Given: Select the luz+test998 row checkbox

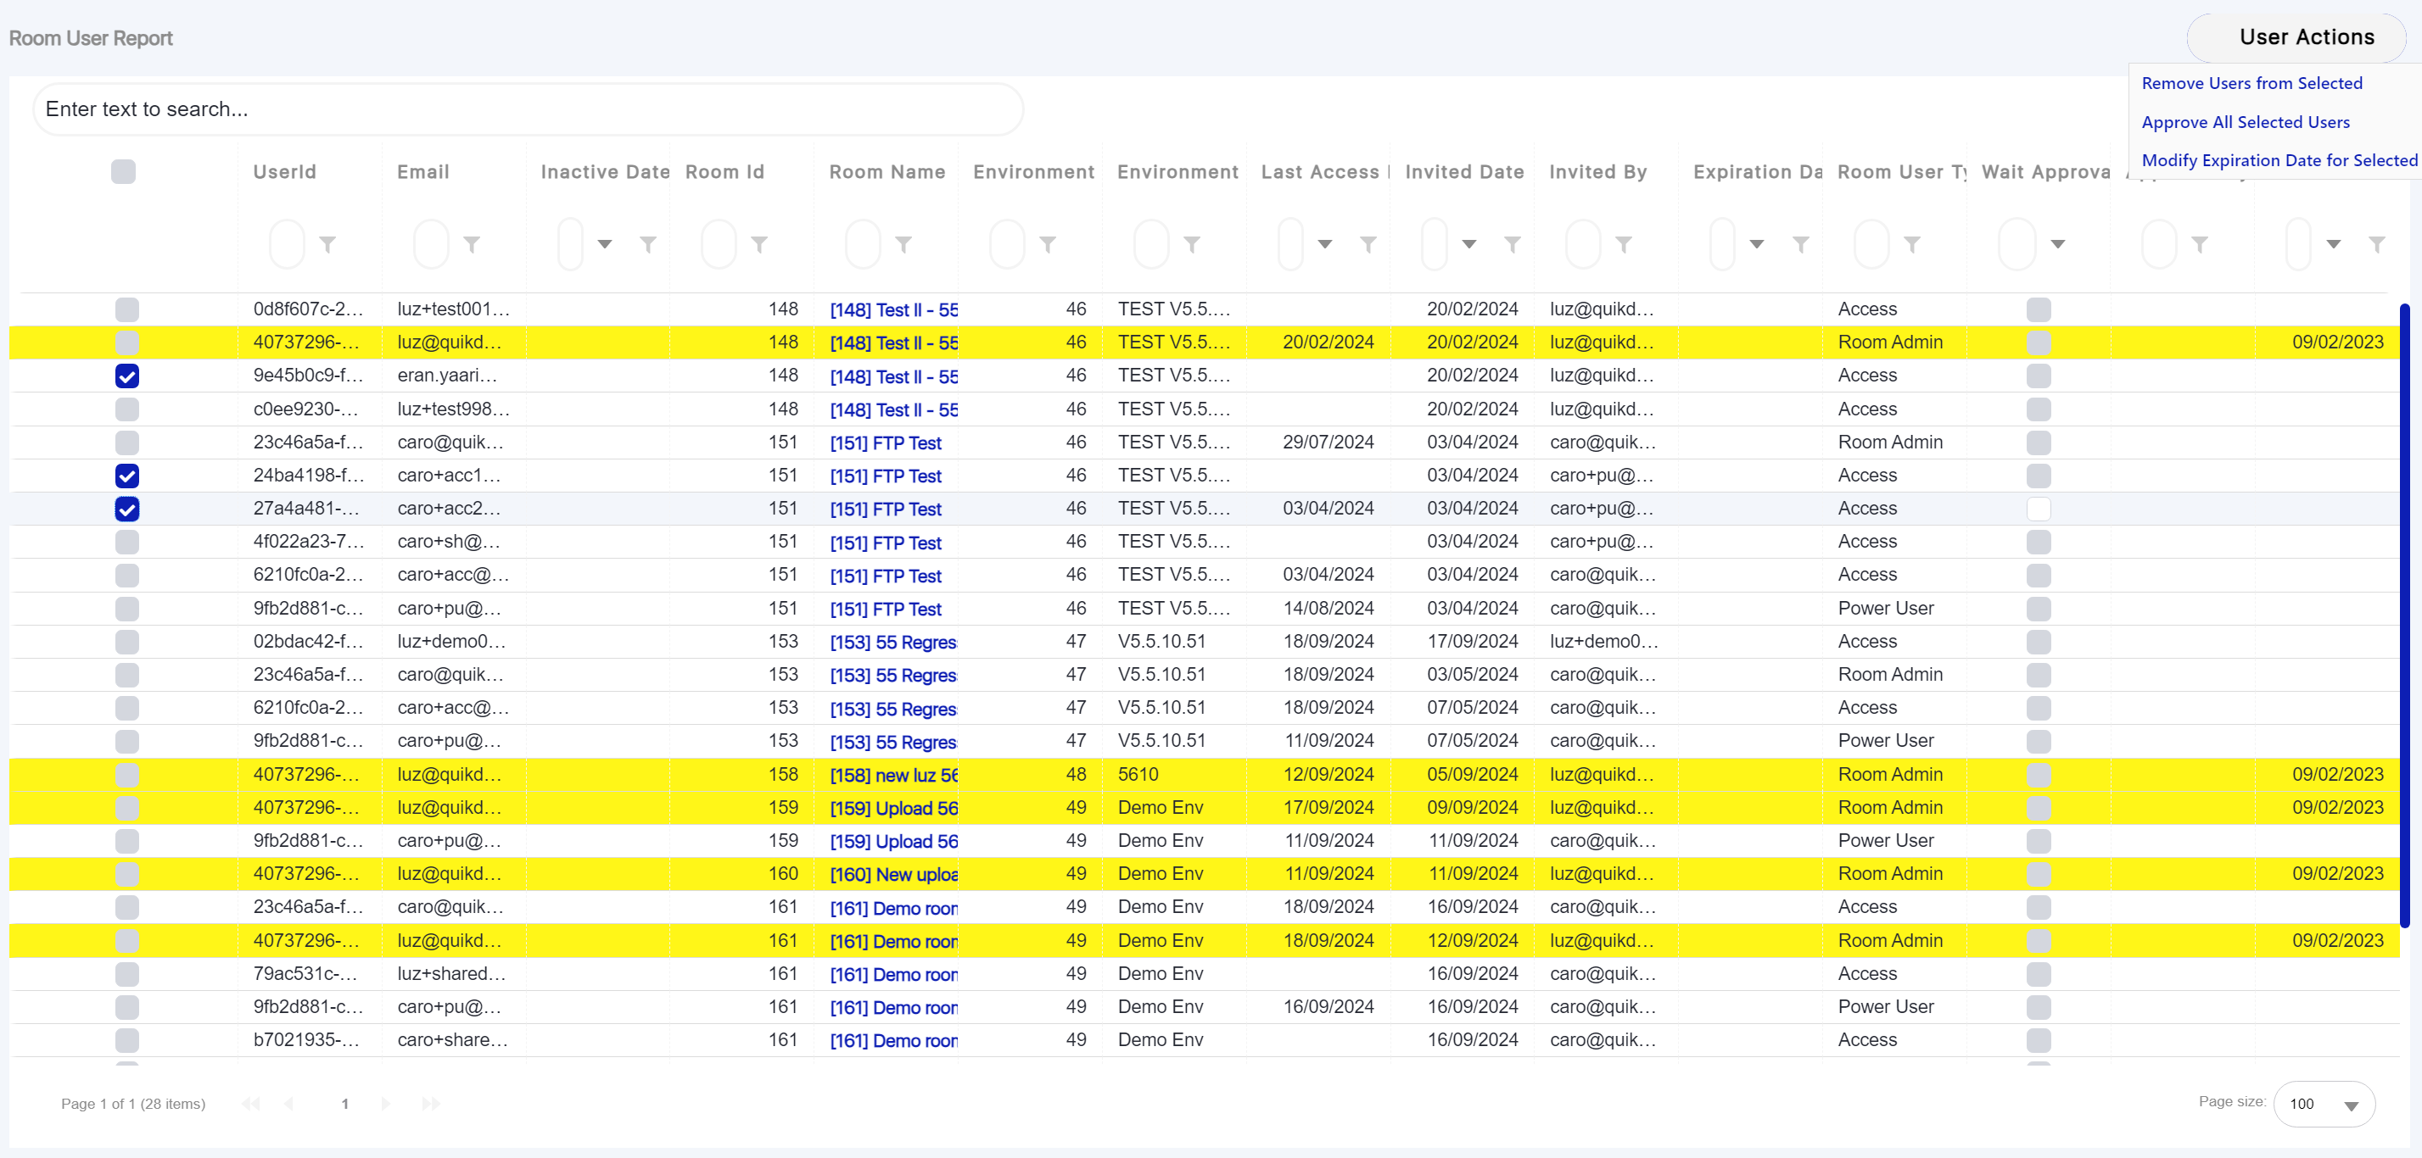Looking at the screenshot, I should coord(127,409).
